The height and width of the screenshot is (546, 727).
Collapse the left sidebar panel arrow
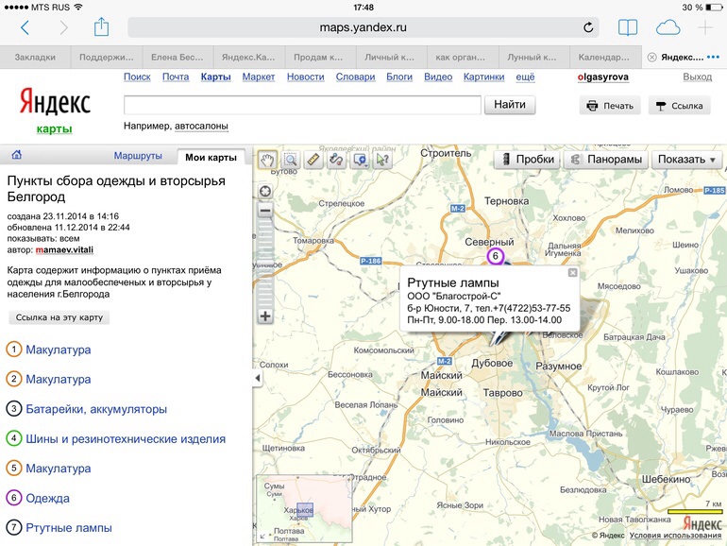258,378
